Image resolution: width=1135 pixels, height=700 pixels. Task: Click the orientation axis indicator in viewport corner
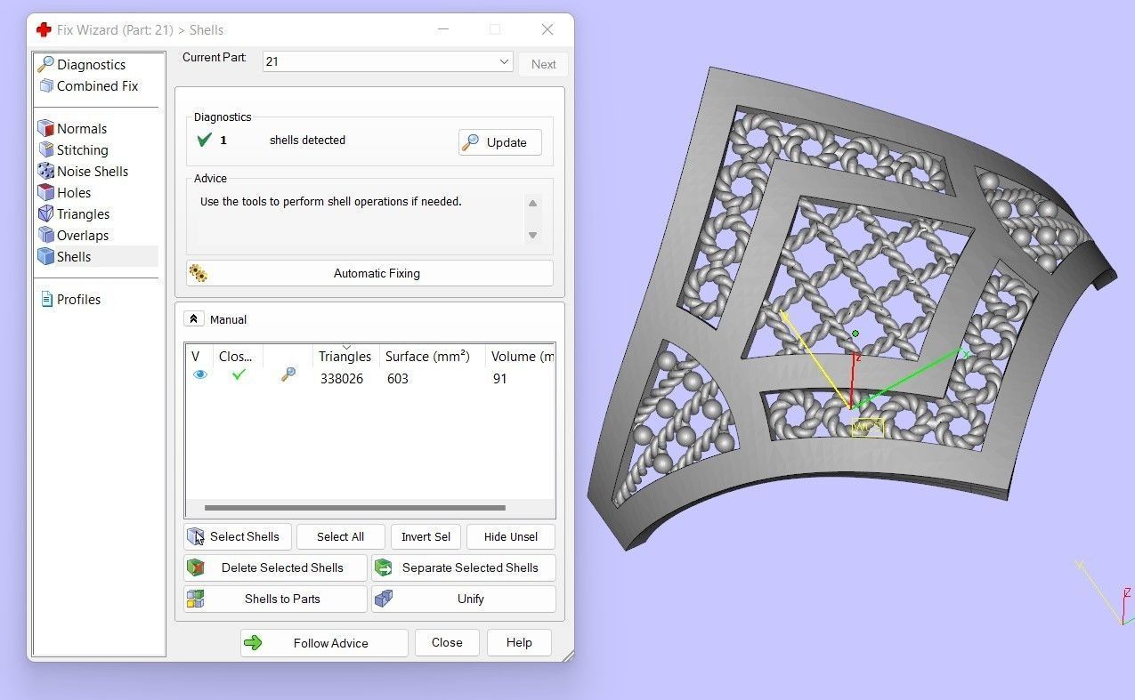pyautogui.click(x=1107, y=592)
